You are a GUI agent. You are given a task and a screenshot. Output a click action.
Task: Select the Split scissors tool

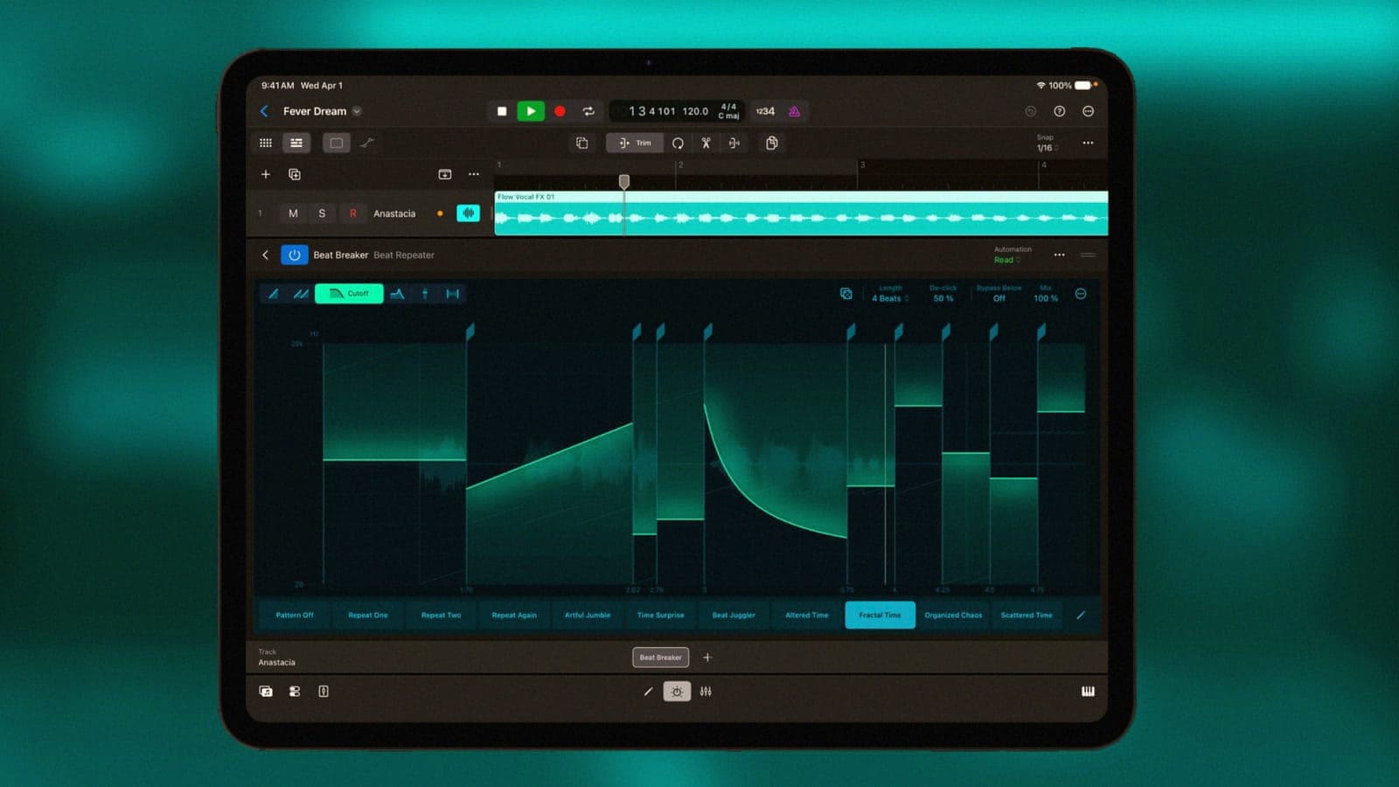point(706,143)
